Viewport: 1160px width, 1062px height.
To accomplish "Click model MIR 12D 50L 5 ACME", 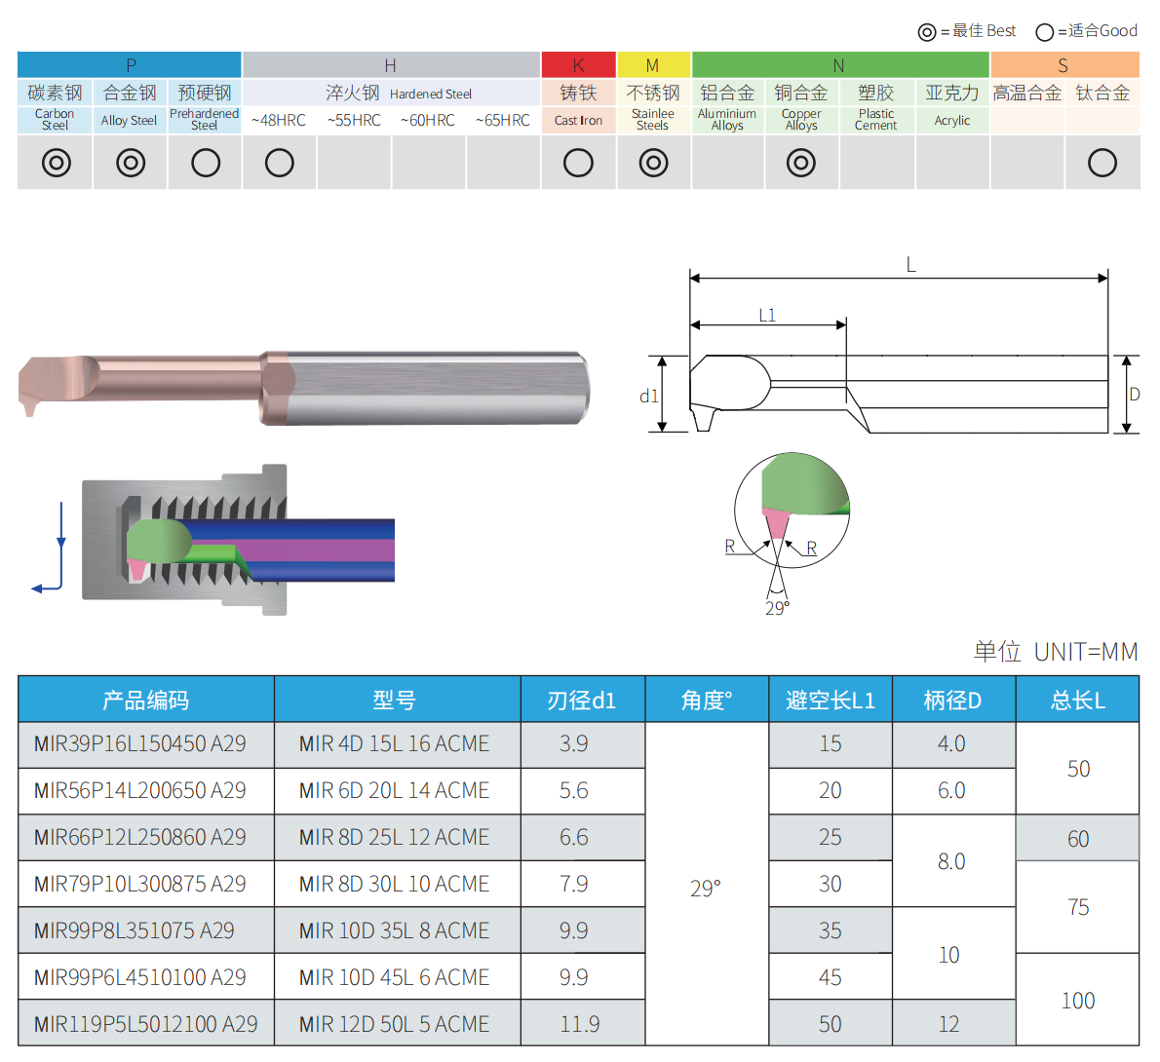I will [395, 1024].
